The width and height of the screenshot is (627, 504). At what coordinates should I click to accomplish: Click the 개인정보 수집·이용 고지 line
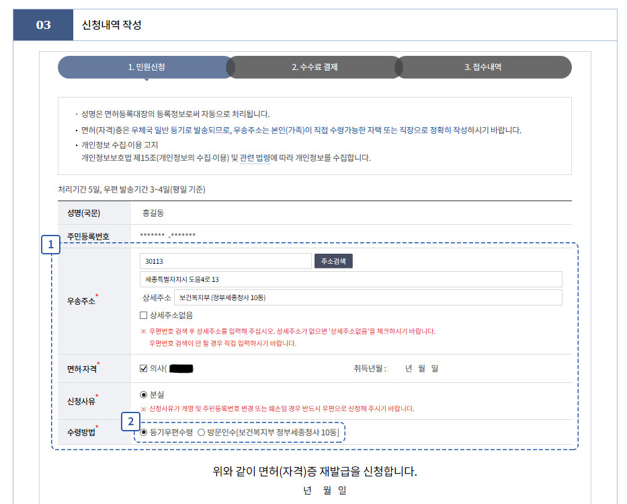[x=120, y=145]
